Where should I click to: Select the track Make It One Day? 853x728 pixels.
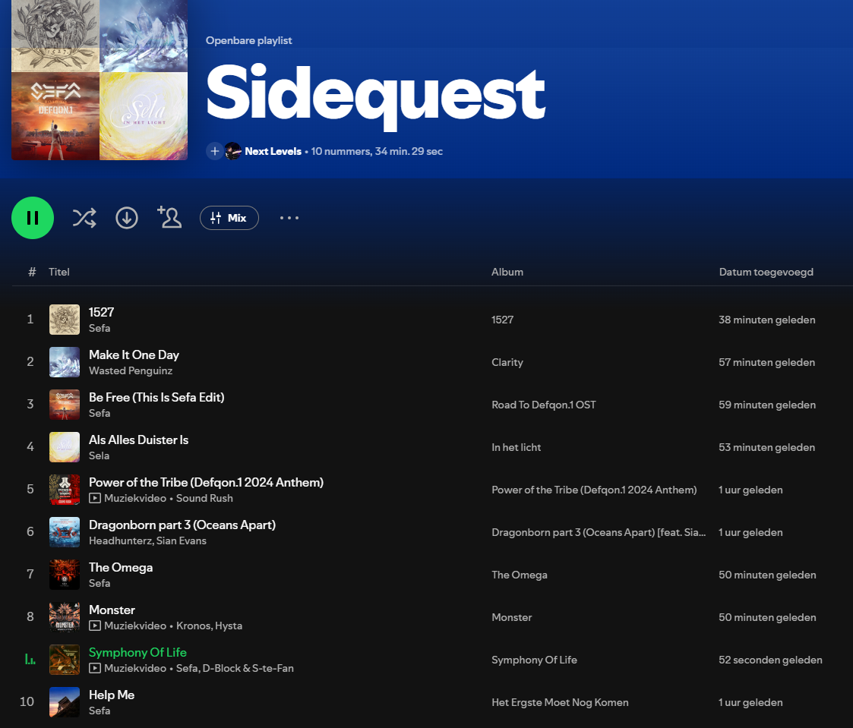pyautogui.click(x=134, y=355)
